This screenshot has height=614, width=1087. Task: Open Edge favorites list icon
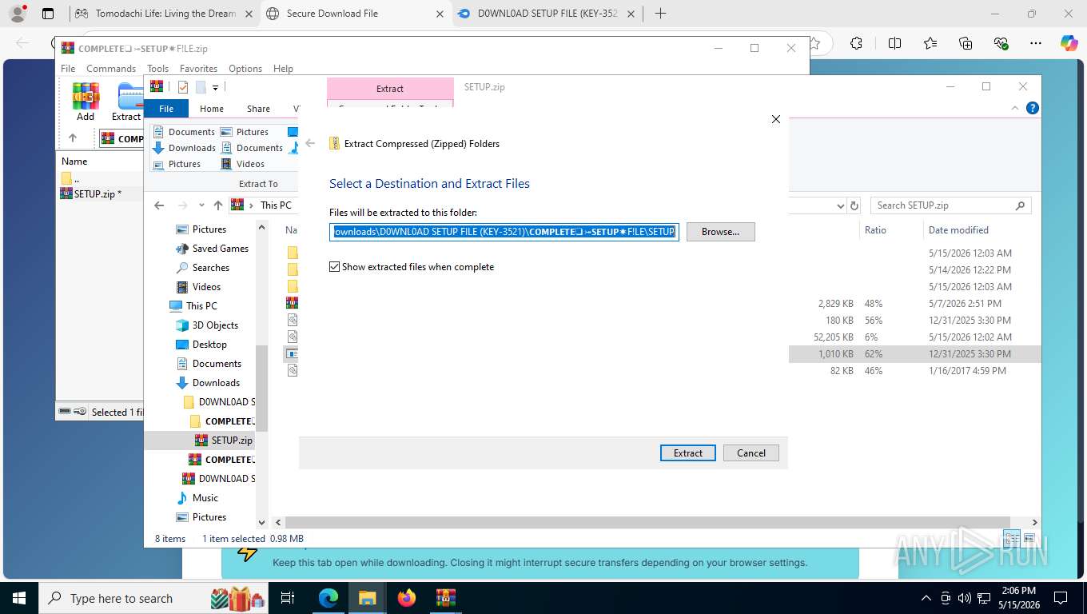pos(930,43)
